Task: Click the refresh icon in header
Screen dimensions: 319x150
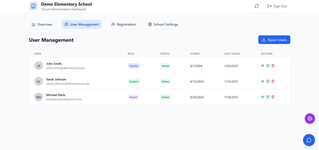Action: [257, 6]
